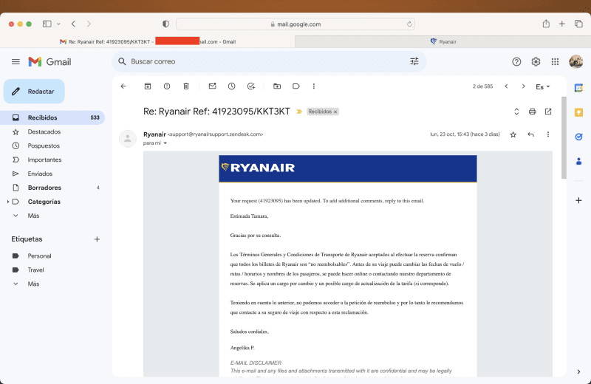Show Safari tab overview
The height and width of the screenshot is (384, 591).
[578, 24]
